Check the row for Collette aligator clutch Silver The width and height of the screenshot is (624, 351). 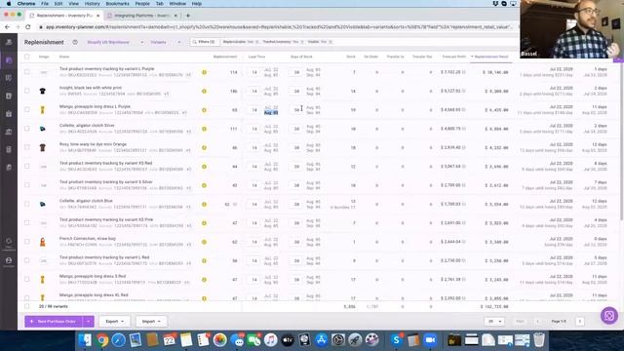[27, 129]
